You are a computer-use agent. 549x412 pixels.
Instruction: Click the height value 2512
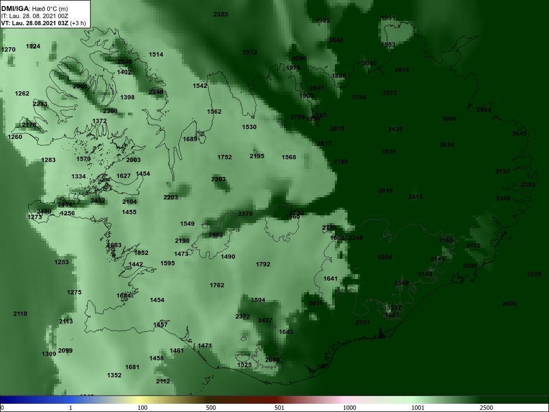pos(250,52)
